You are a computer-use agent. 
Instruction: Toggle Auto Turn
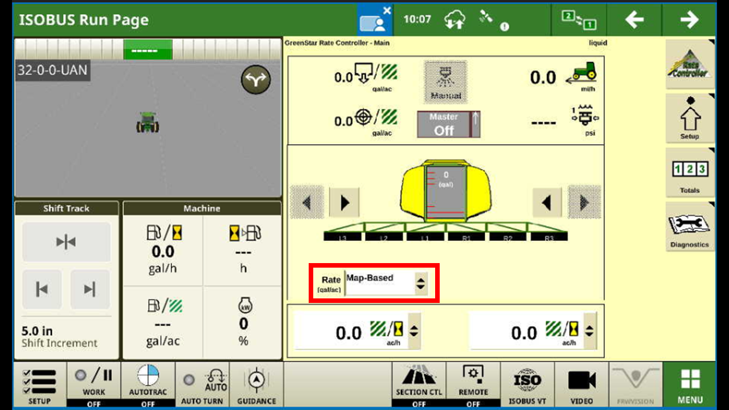click(x=202, y=386)
